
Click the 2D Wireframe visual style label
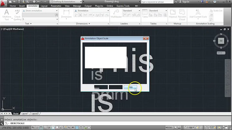point(16,29)
